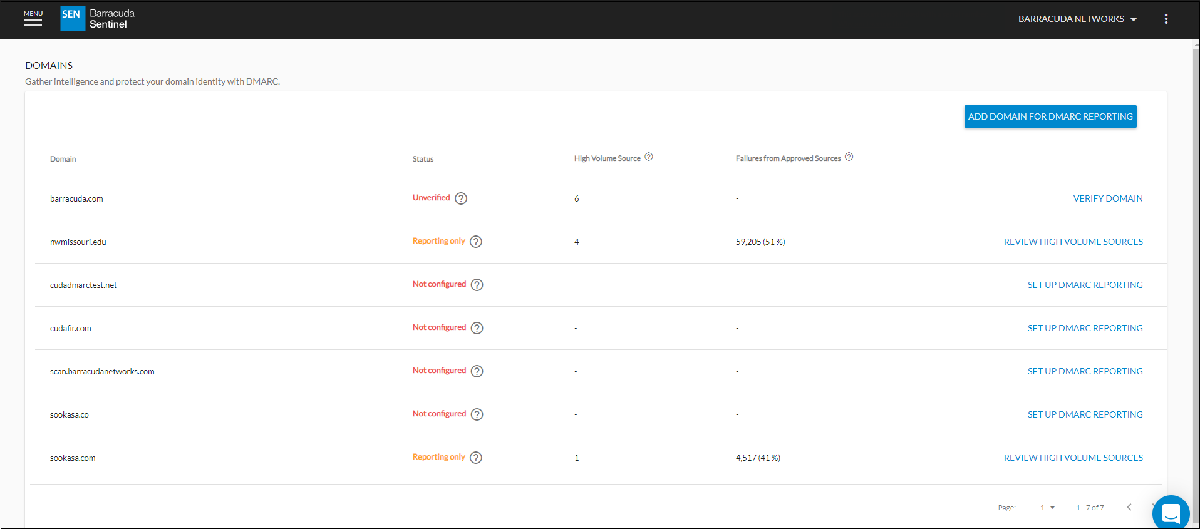
Task: Click the DOMAINS page heading
Action: pos(49,65)
